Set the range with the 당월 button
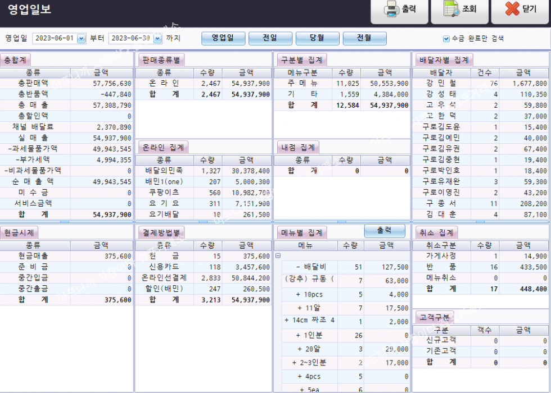This screenshot has height=393, width=551. click(x=317, y=38)
